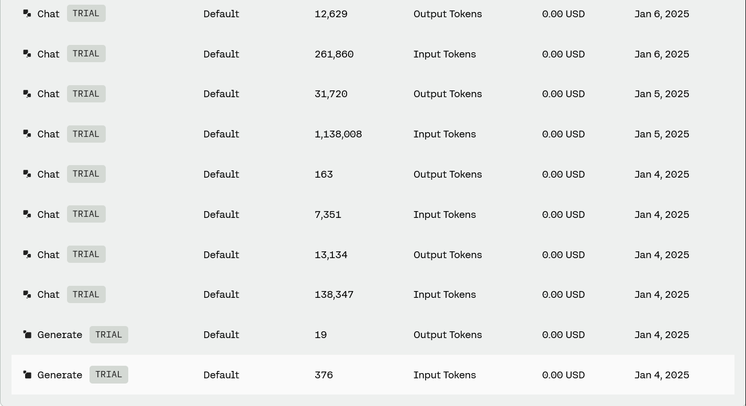Click the Chat icon in the 31,720 tokens row
Viewport: 746px width, 406px height.
27,94
